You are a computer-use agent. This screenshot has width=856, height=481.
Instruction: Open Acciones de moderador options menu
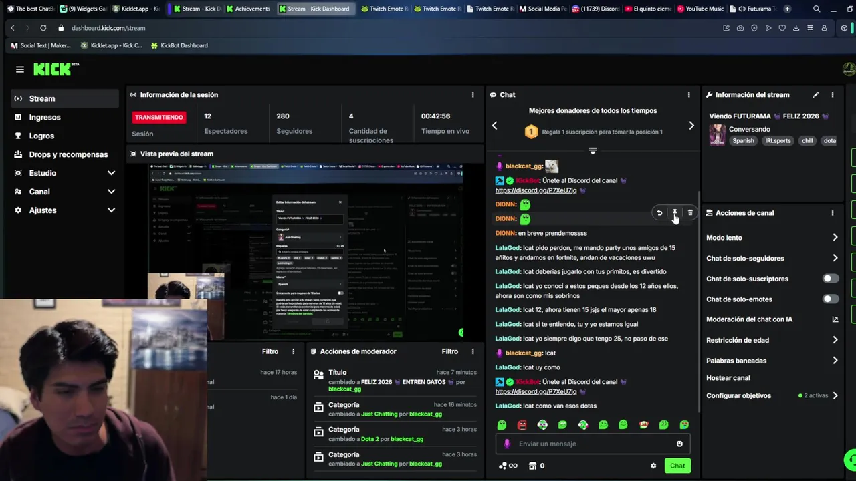[x=473, y=351]
